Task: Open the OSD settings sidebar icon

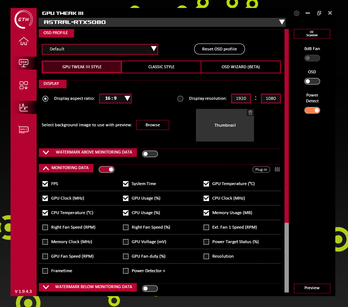Action: pyautogui.click(x=24, y=63)
